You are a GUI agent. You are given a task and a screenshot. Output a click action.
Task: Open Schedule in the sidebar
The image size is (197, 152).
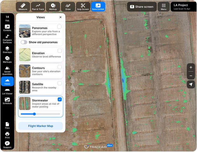pyautogui.click(x=7, y=101)
